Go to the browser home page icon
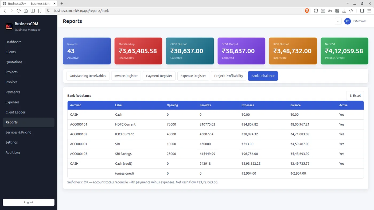The width and height of the screenshot is (374, 210). (x=26, y=11)
